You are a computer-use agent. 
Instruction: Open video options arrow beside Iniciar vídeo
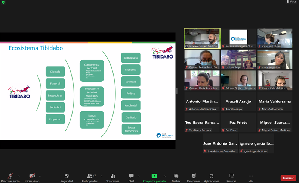pos(40,176)
